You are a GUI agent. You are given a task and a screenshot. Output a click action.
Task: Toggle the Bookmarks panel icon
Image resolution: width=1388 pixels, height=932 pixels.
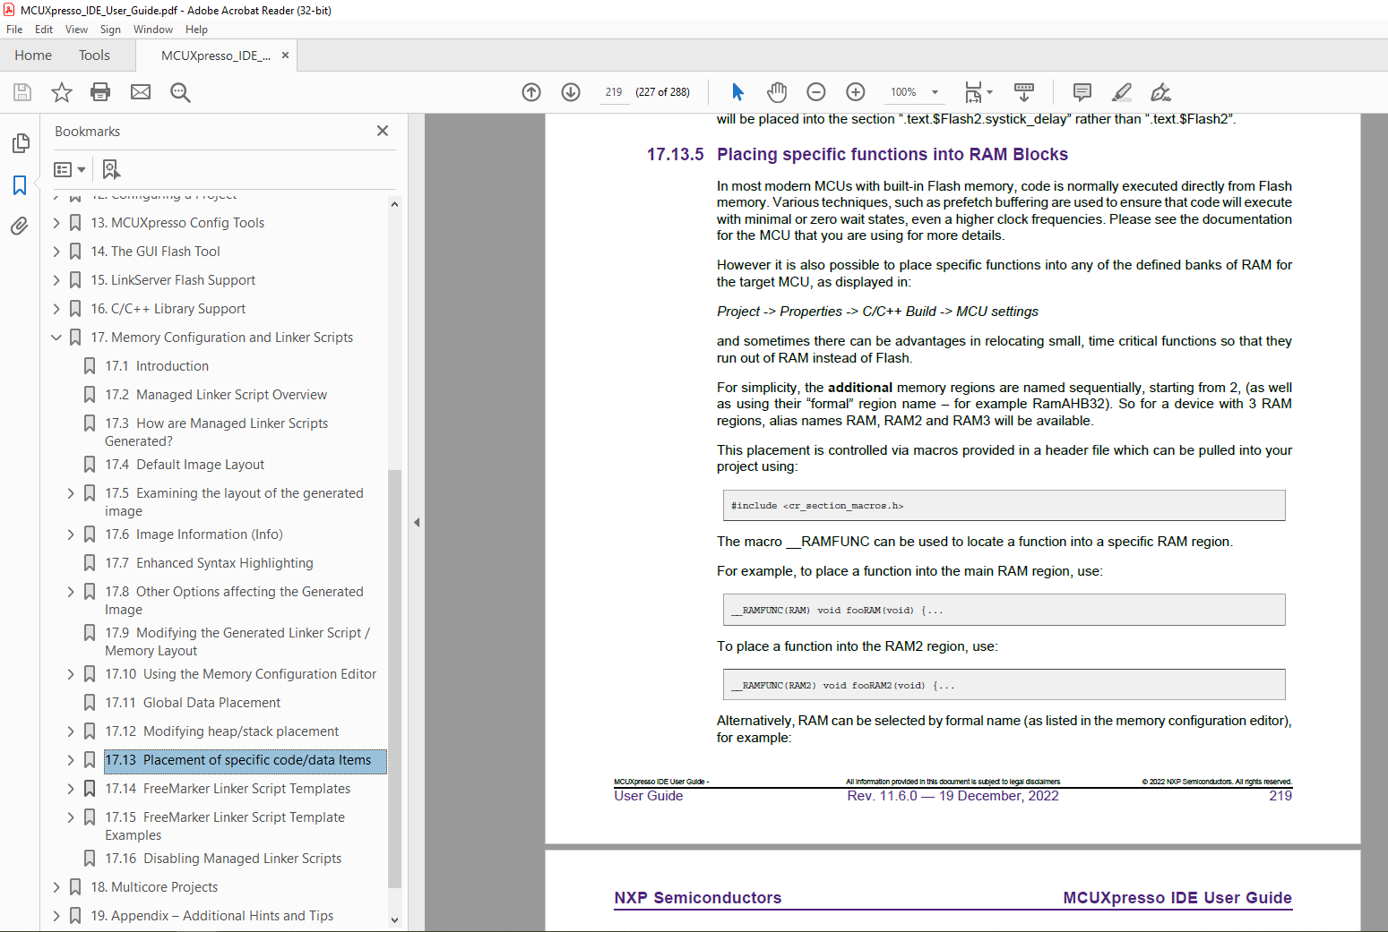click(x=20, y=185)
